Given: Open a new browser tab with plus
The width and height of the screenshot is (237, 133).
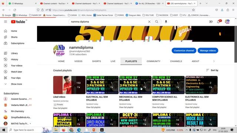Looking at the screenshot, I should [200, 3].
